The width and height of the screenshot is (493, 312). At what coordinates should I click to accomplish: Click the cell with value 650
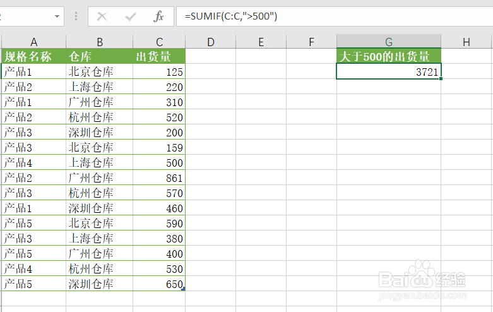[160, 284]
